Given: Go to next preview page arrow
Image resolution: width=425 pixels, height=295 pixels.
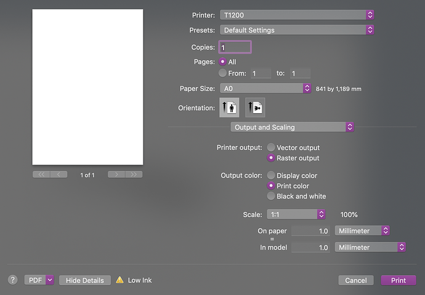Looking at the screenshot, I should (116, 175).
